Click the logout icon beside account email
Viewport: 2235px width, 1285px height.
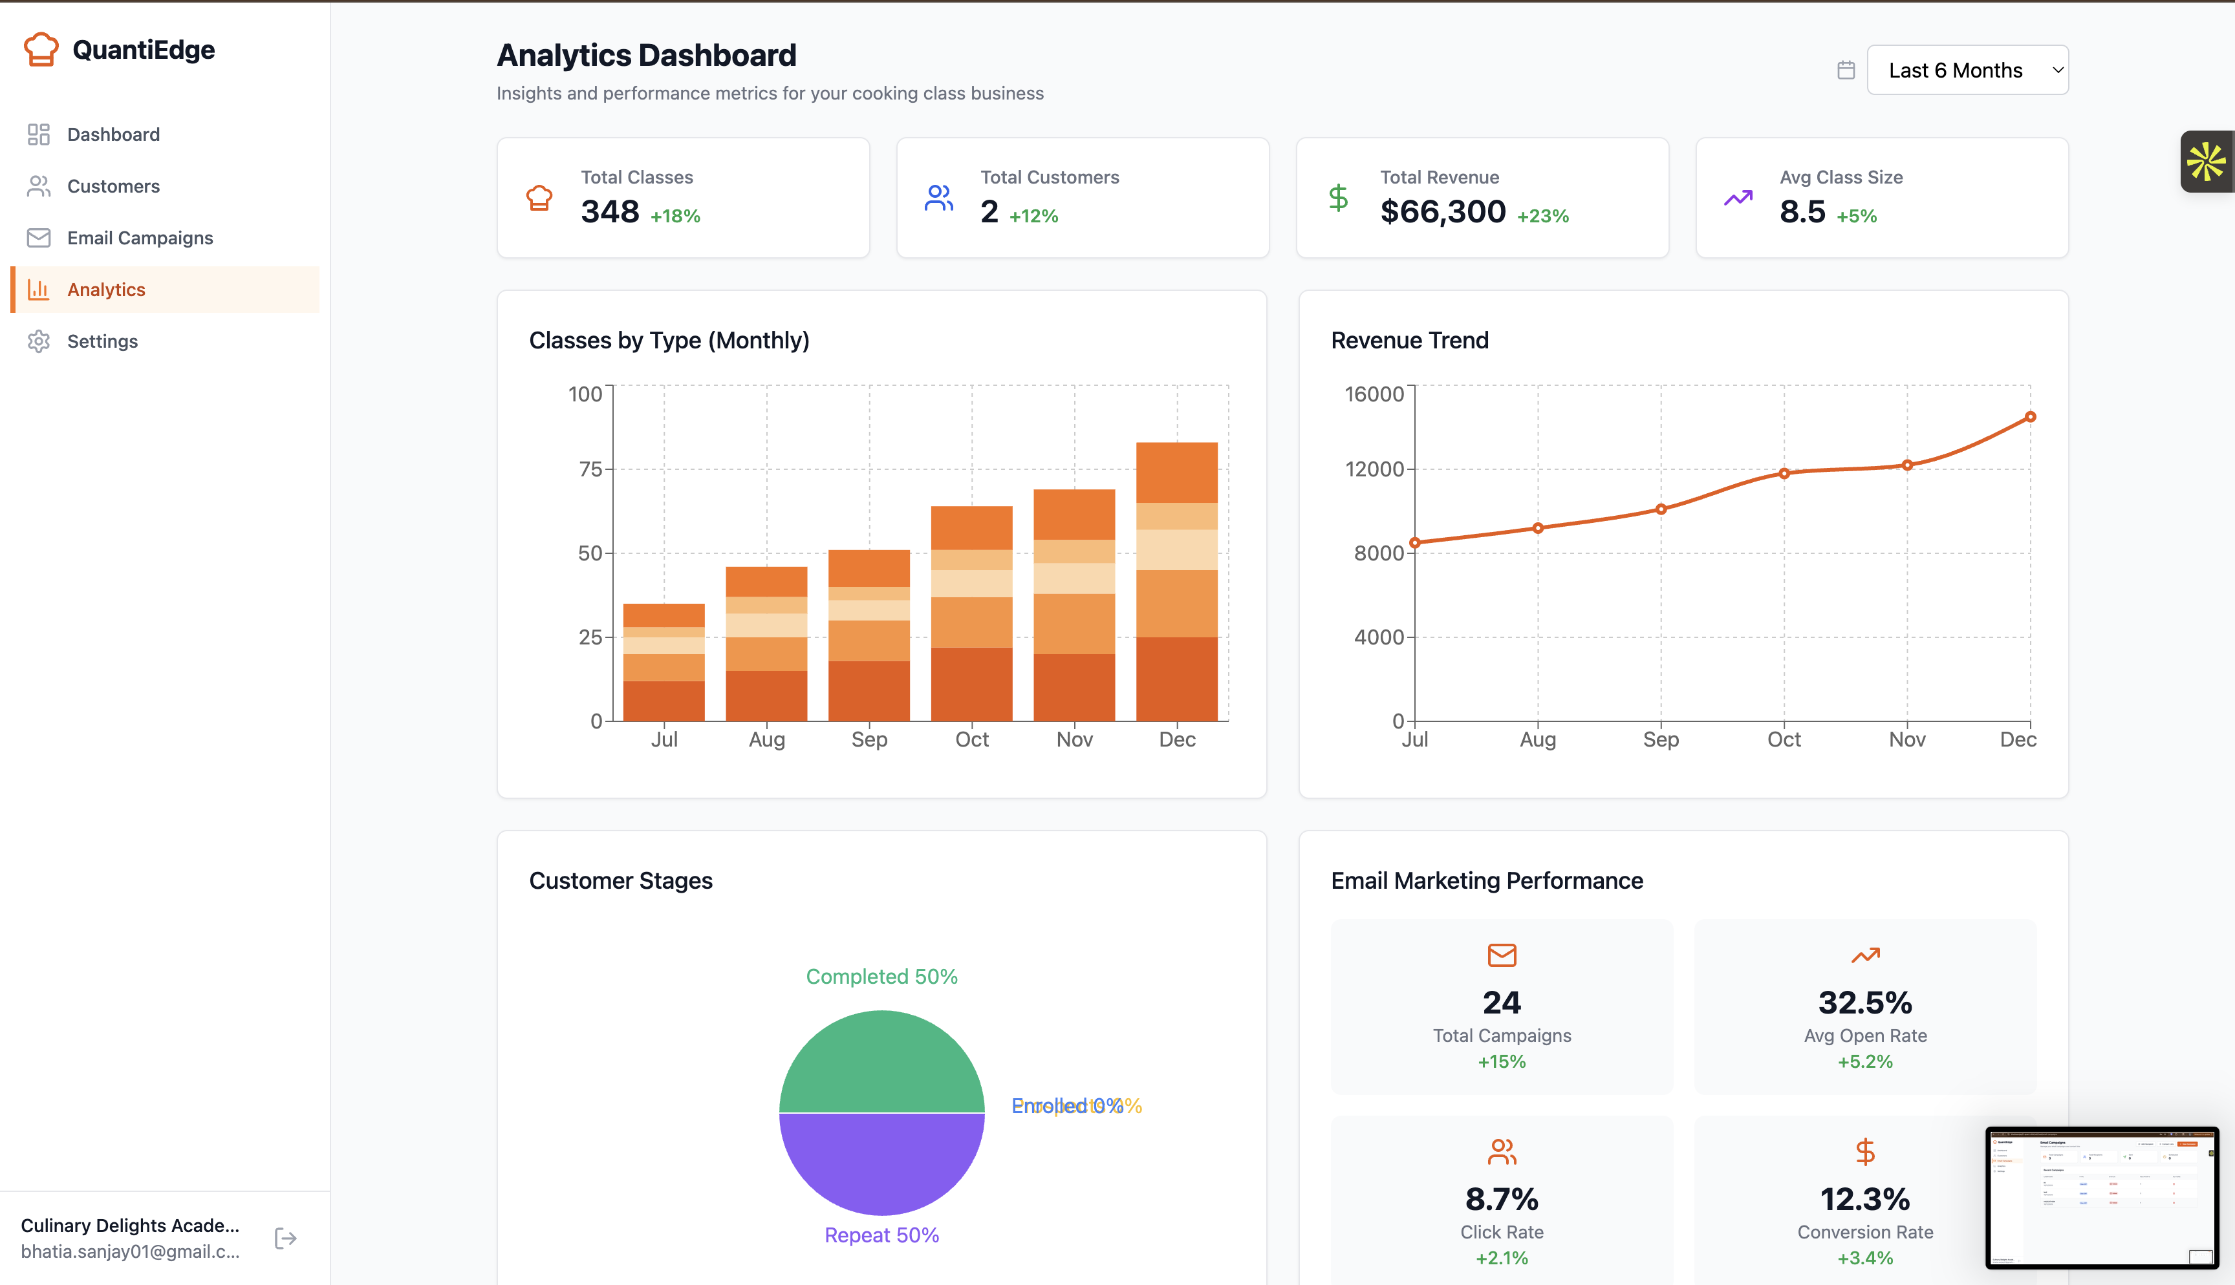[285, 1238]
